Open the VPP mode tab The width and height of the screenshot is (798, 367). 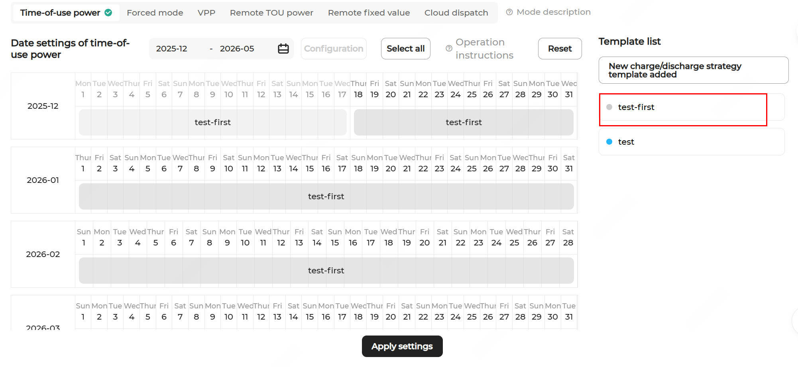(206, 13)
